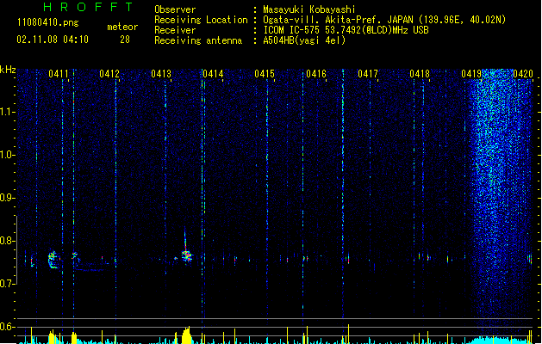Click the 0420 time marker

pyautogui.click(x=523, y=74)
